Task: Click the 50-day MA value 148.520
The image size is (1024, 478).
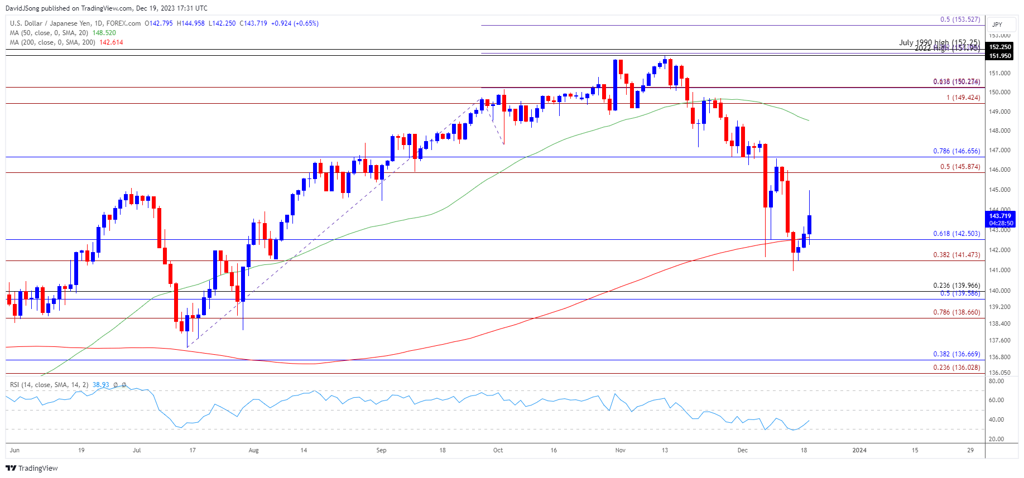Action: [104, 33]
